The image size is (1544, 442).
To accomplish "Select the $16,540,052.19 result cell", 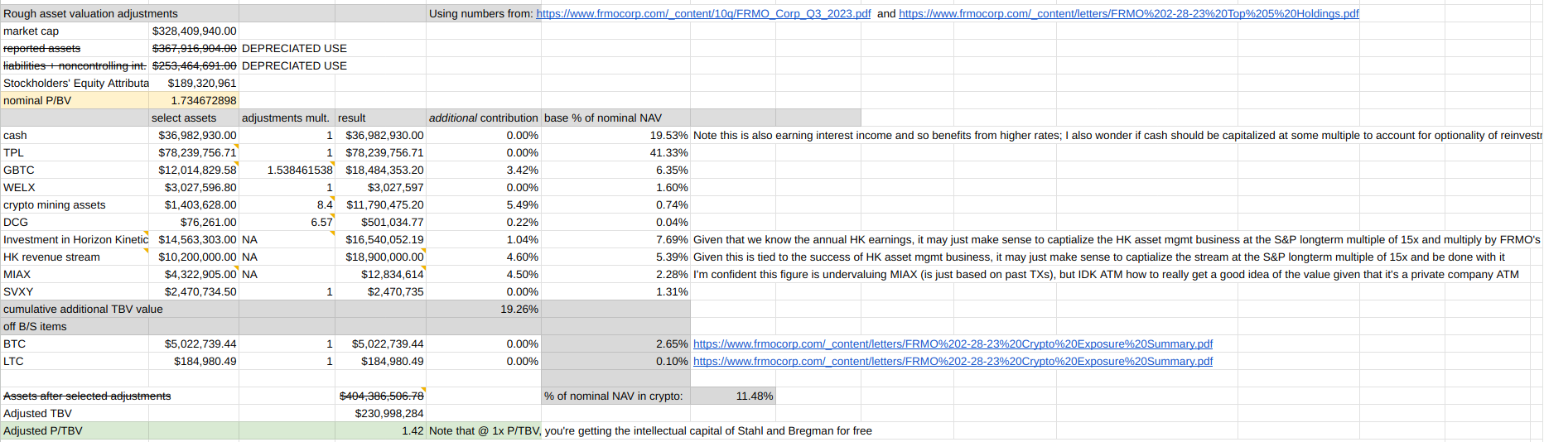I will click(x=380, y=239).
